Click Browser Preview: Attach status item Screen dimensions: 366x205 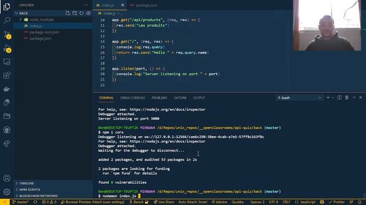point(93,202)
